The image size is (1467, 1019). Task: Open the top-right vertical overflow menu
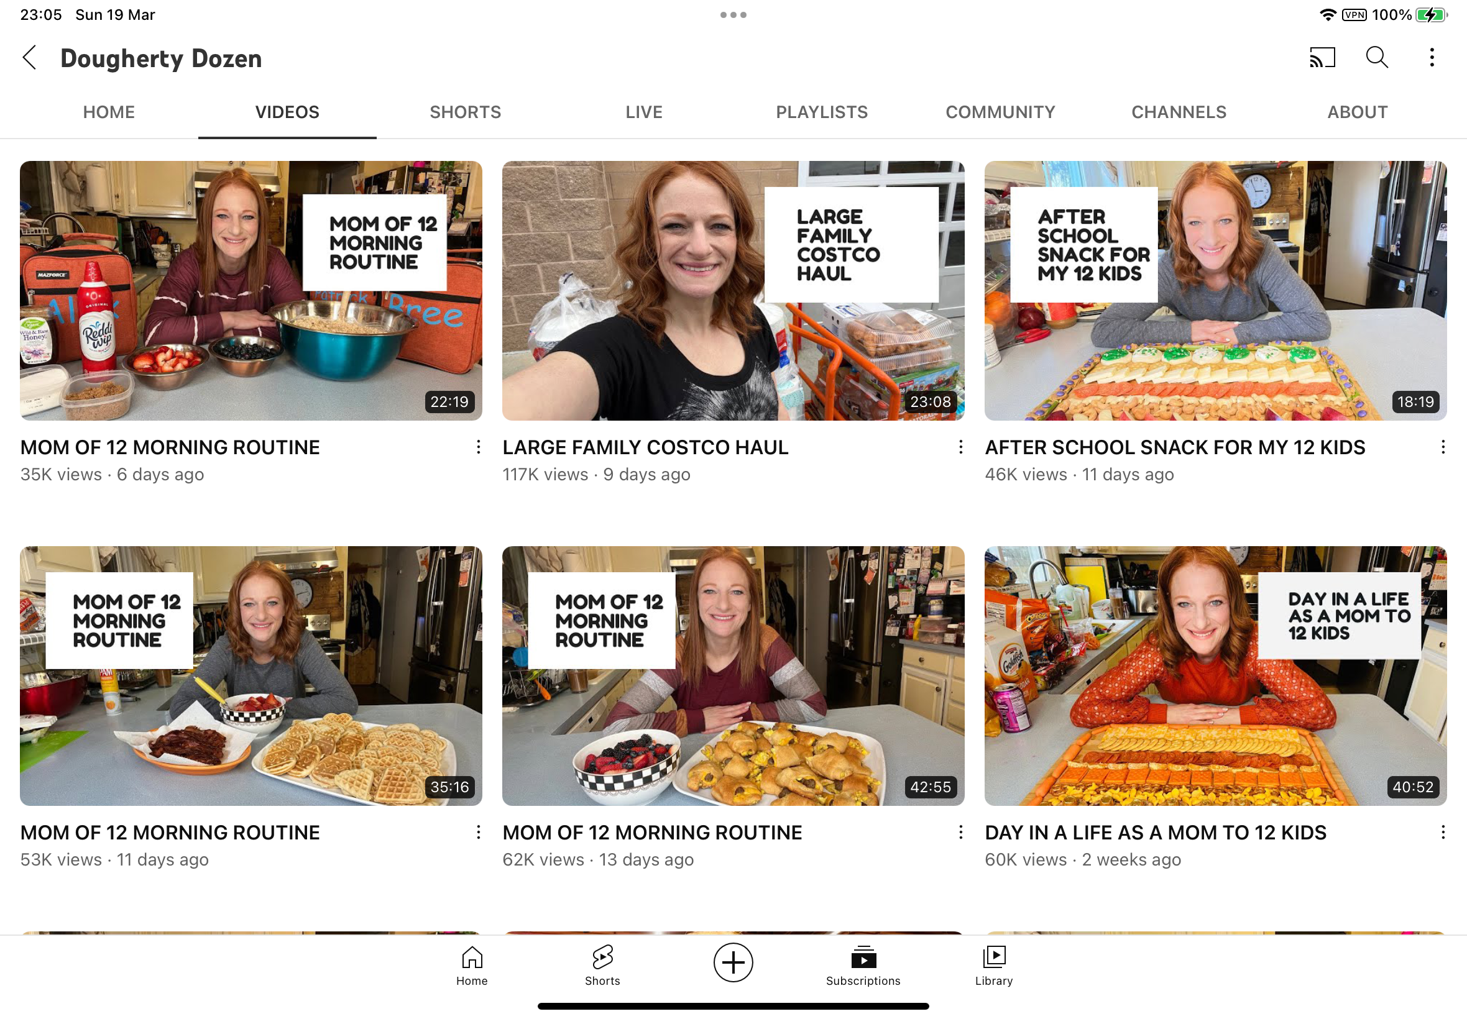(x=1432, y=57)
